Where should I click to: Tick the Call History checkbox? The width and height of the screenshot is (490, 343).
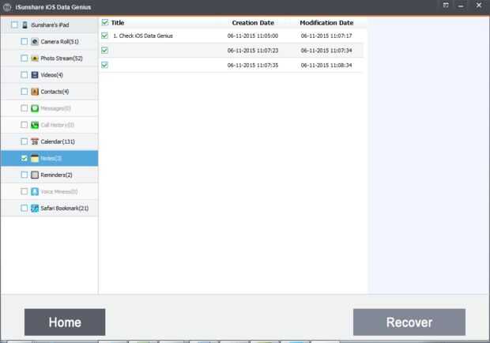[x=24, y=125]
